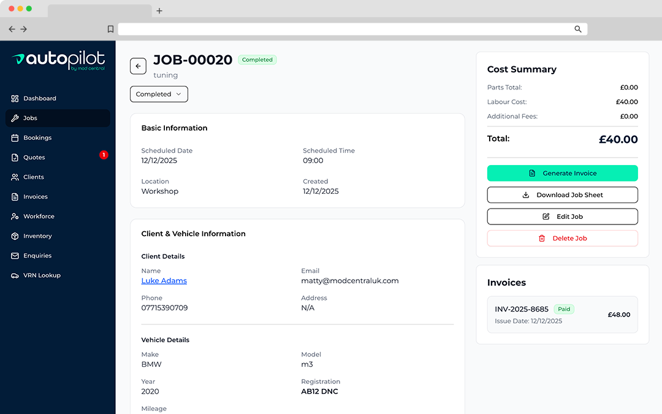Click the Inventory box icon
The image size is (662, 414).
tap(15, 236)
